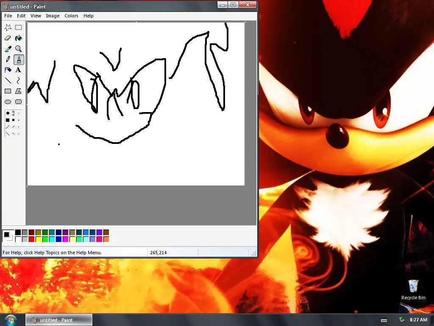Select the Polygon tool
Viewport: 434px width, 326px height.
(x=19, y=91)
